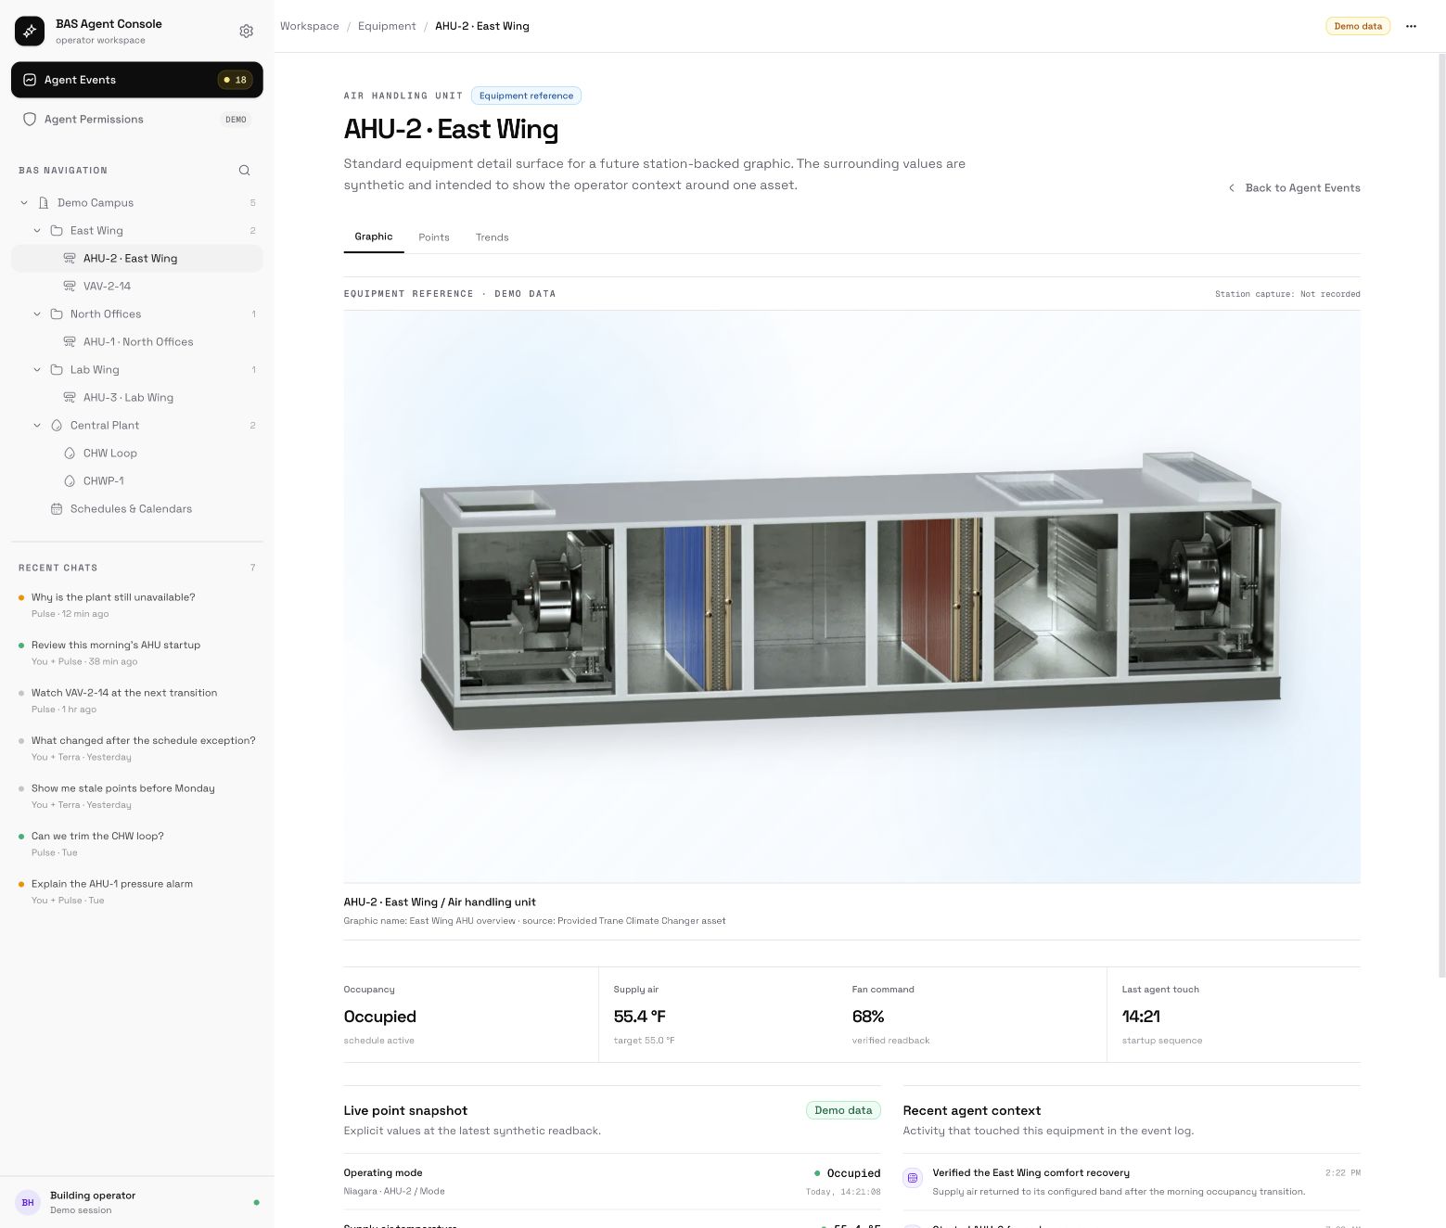1446x1228 pixels.
Task: Collapse the North Offices folder chevron
Action: click(37, 314)
